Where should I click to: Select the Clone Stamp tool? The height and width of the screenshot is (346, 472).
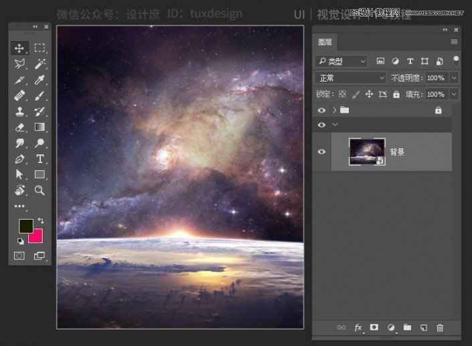tap(19, 112)
